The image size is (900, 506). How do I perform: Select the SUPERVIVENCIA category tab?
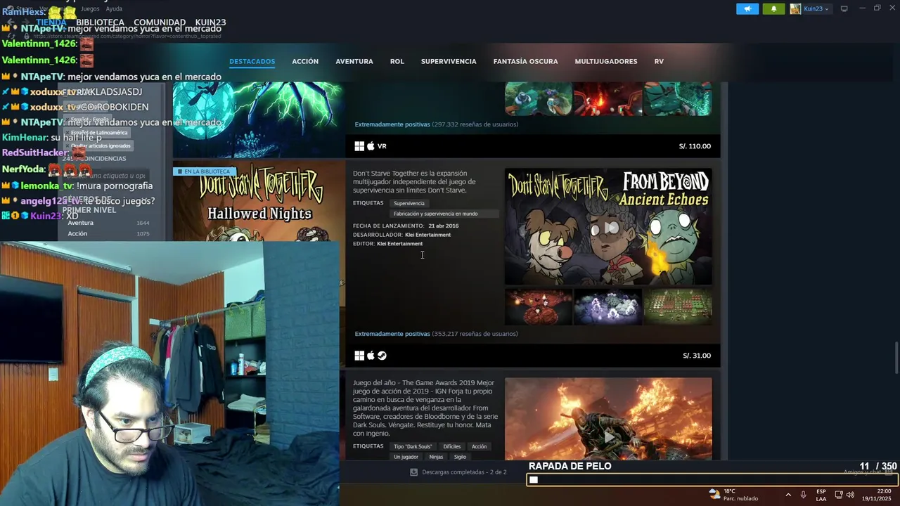(x=449, y=61)
